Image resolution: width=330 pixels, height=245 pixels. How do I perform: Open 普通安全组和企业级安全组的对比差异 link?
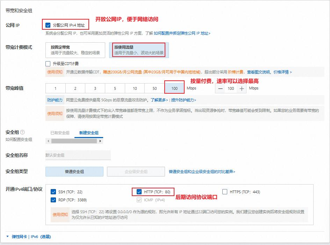[202, 172]
